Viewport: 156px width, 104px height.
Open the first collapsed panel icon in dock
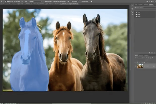point(132,5)
